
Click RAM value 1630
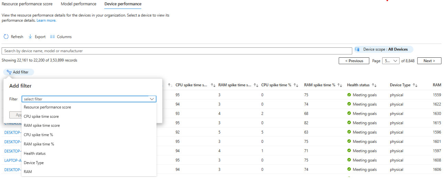[x=437, y=114]
